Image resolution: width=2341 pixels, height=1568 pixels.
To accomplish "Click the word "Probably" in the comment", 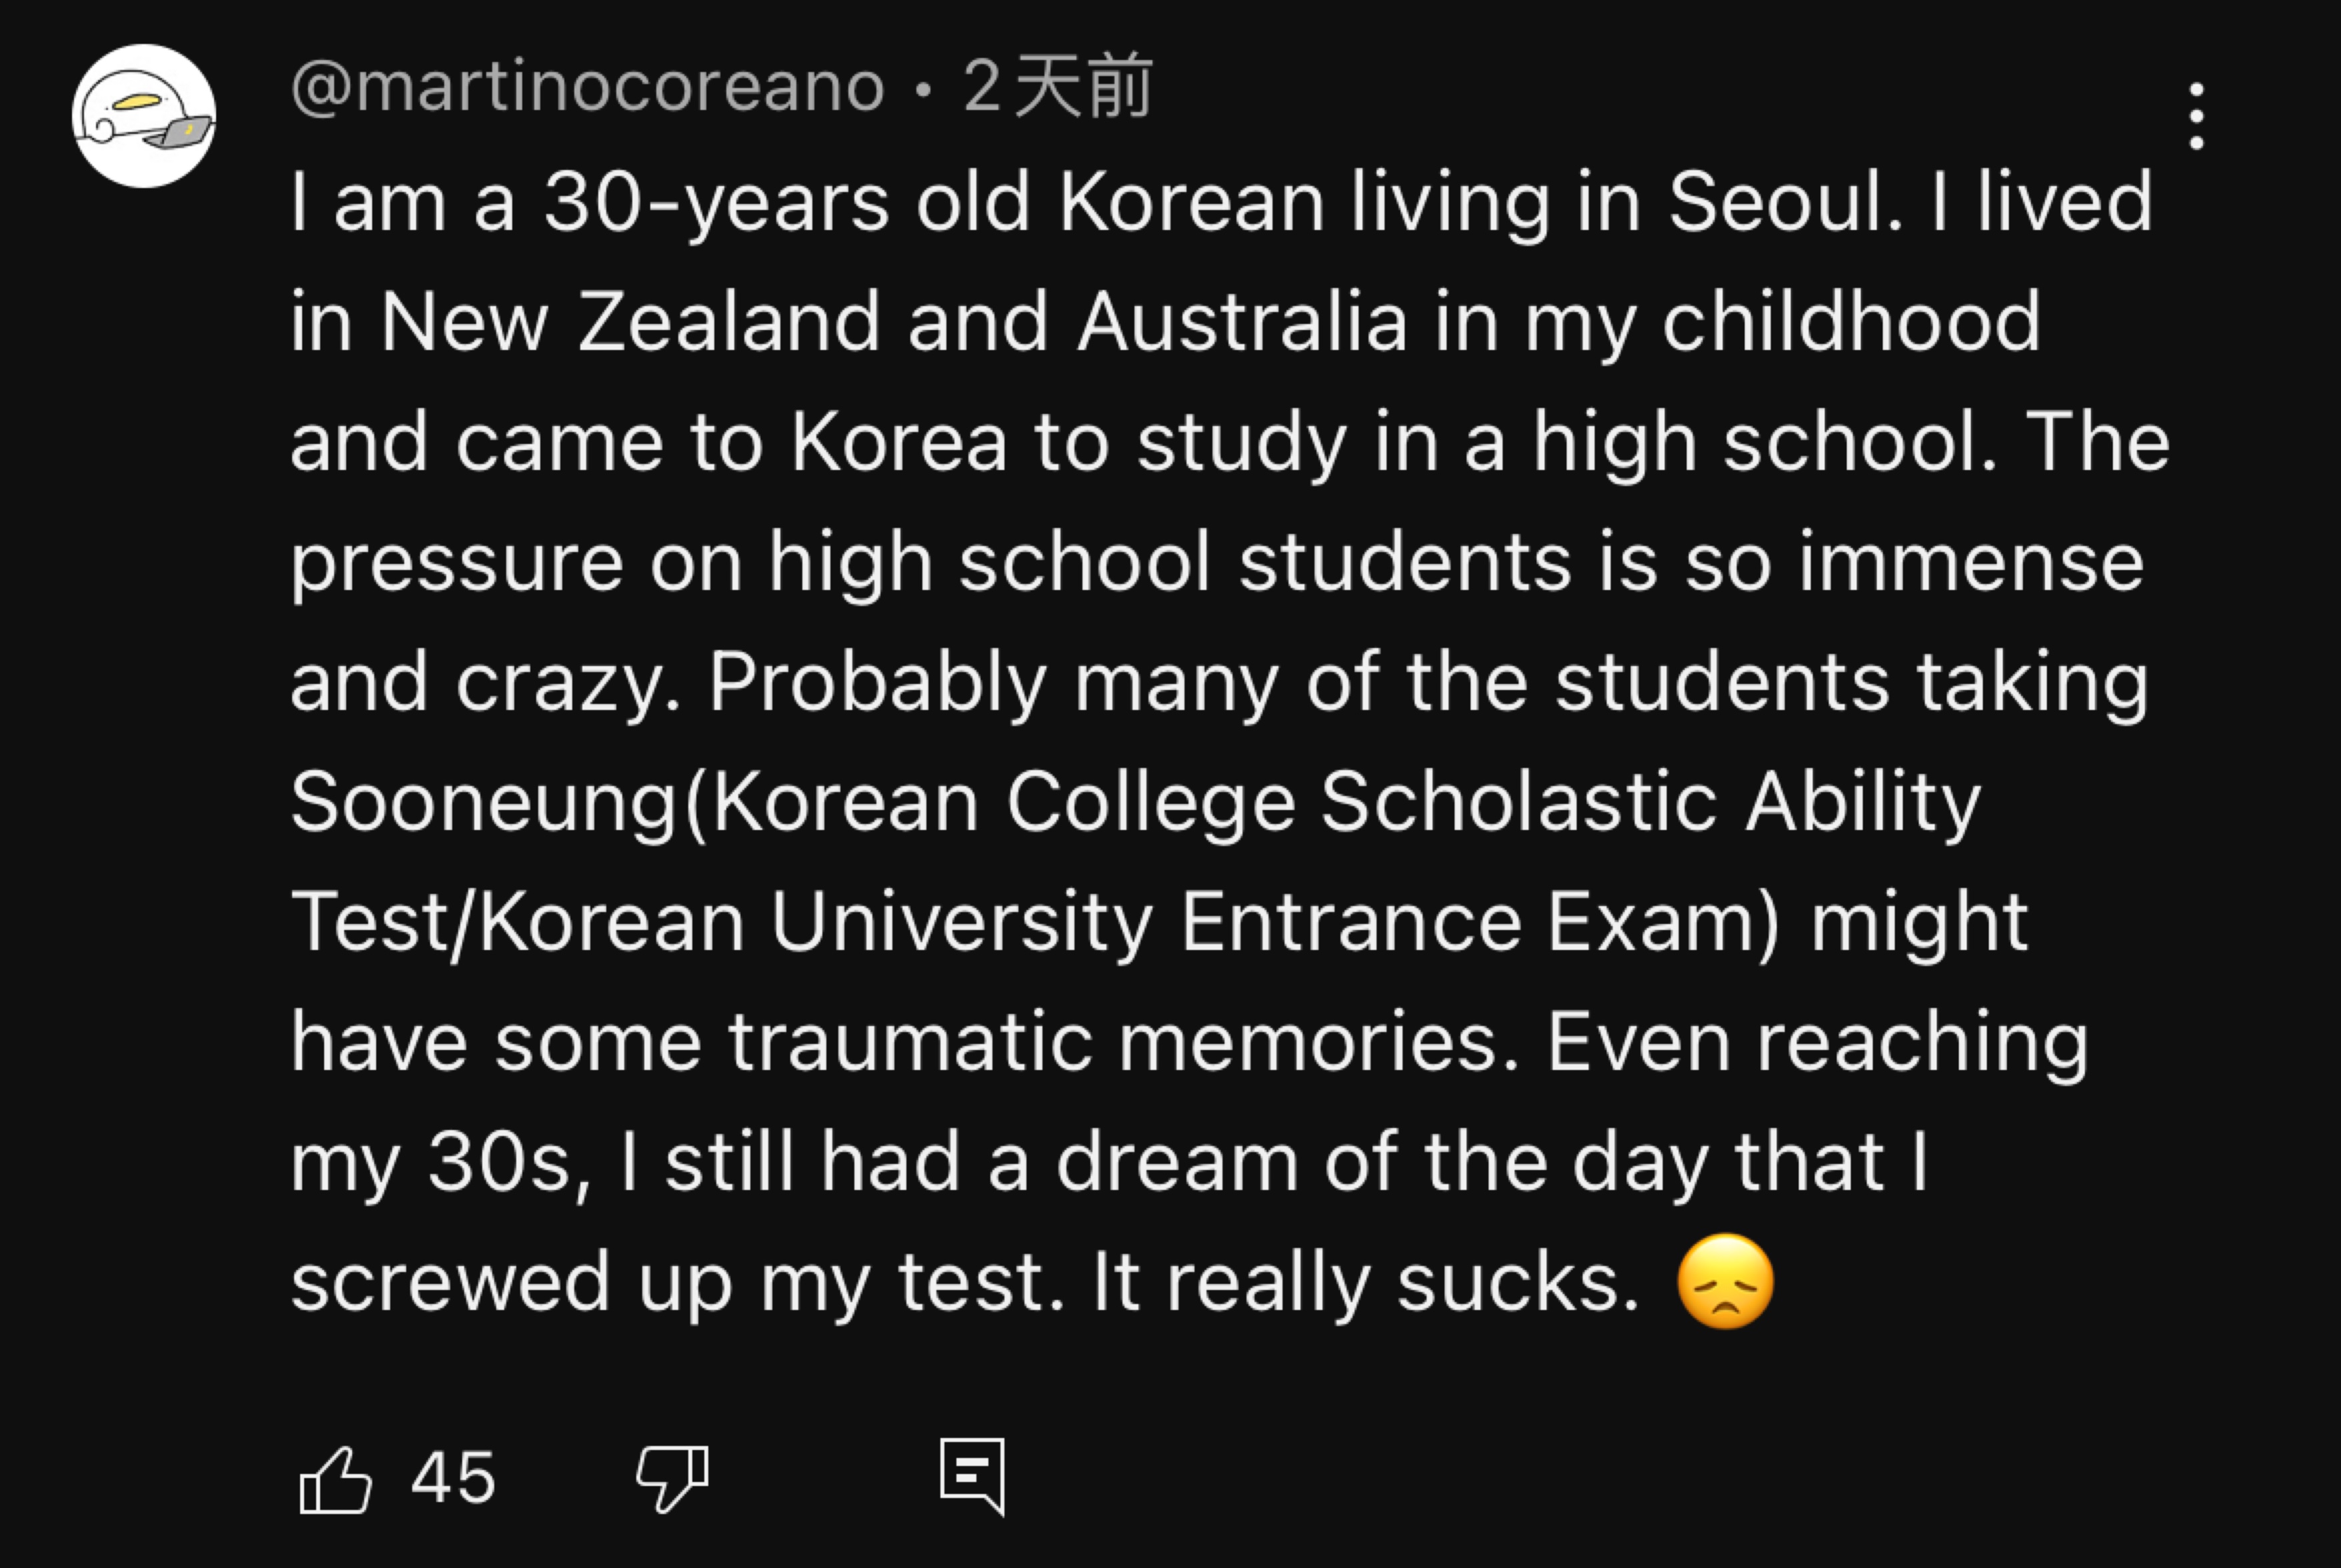I will (878, 682).
